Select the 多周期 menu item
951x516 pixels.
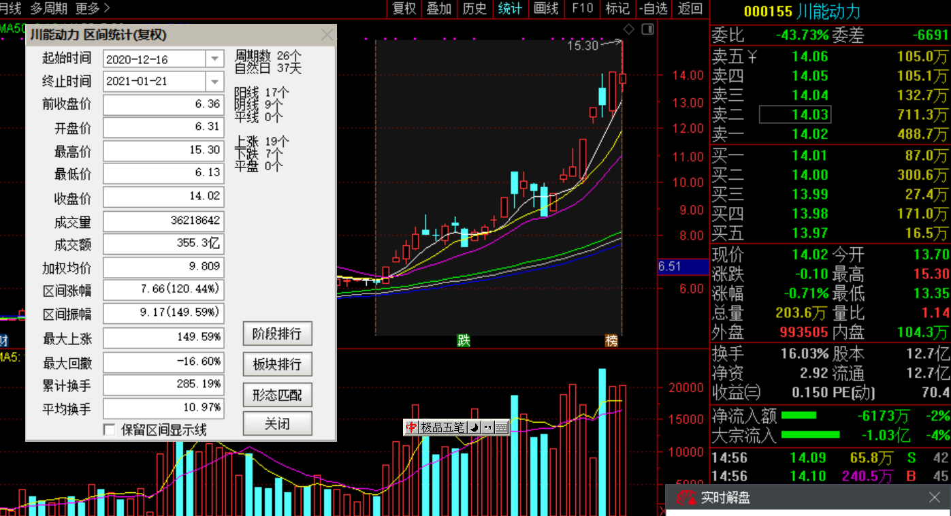point(49,8)
